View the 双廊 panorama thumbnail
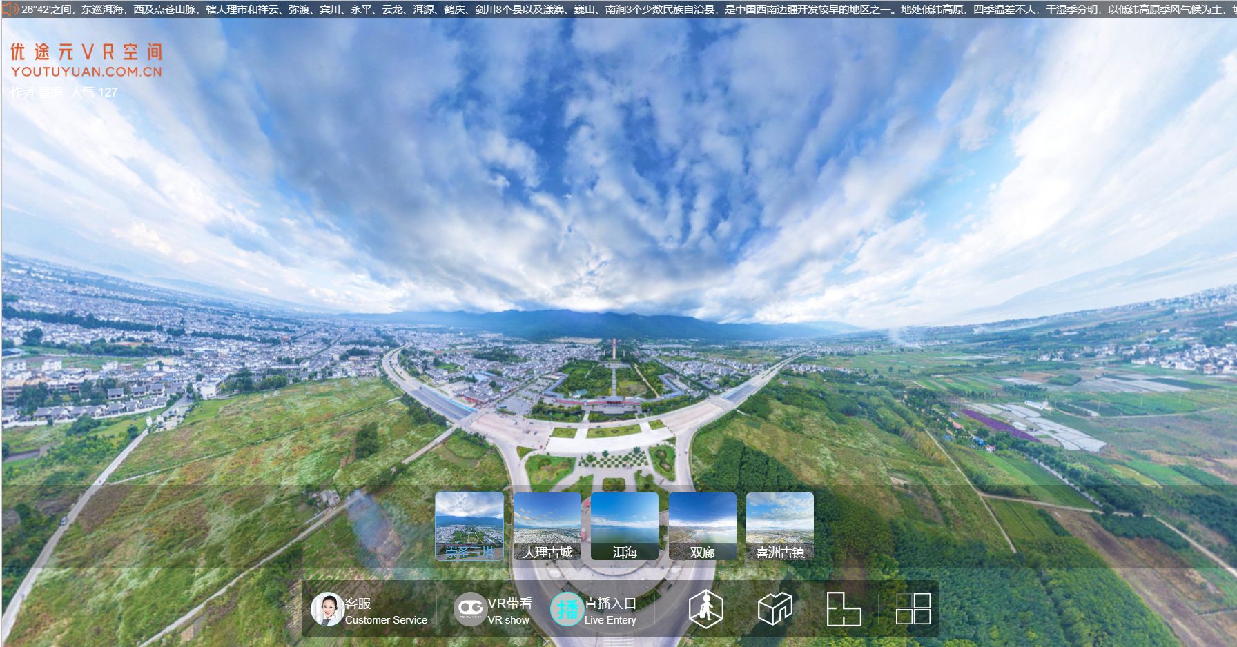This screenshot has width=1237, height=647. point(703,526)
